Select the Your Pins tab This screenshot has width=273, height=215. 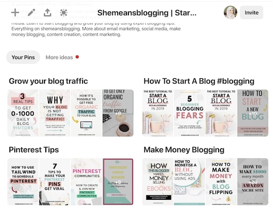23,57
